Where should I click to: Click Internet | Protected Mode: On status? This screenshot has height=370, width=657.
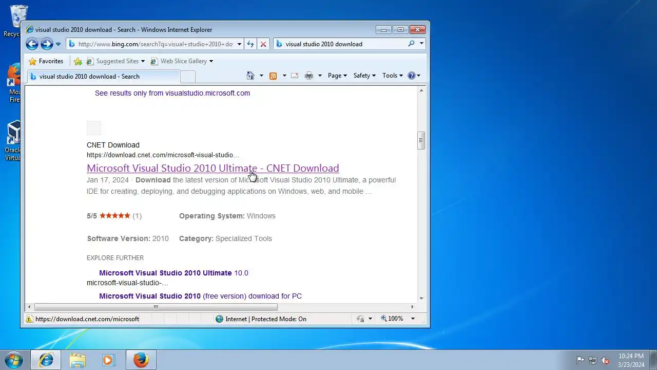coord(261,319)
